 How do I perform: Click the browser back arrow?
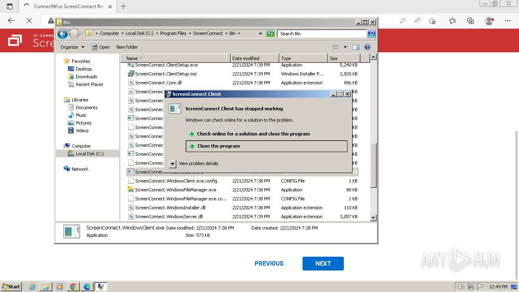click(x=11, y=21)
